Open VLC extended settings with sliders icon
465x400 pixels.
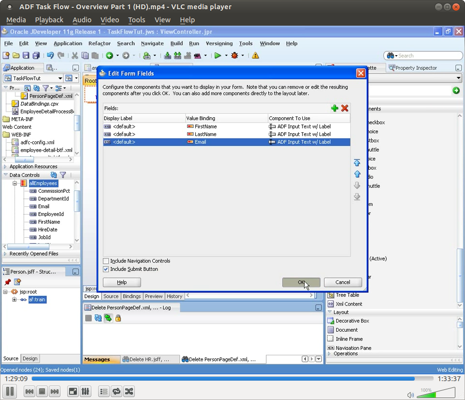[86, 391]
